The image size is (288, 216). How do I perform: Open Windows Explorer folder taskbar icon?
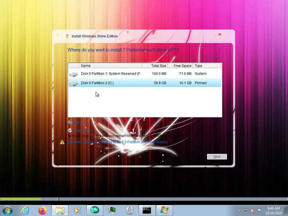tap(60, 210)
